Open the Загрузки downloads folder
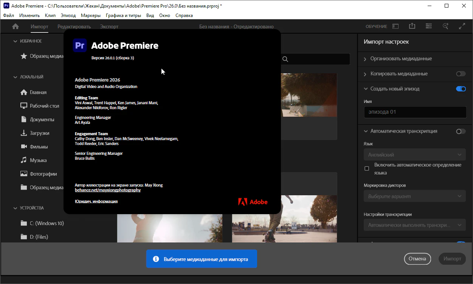The height and width of the screenshot is (284, 473). pyautogui.click(x=39, y=133)
